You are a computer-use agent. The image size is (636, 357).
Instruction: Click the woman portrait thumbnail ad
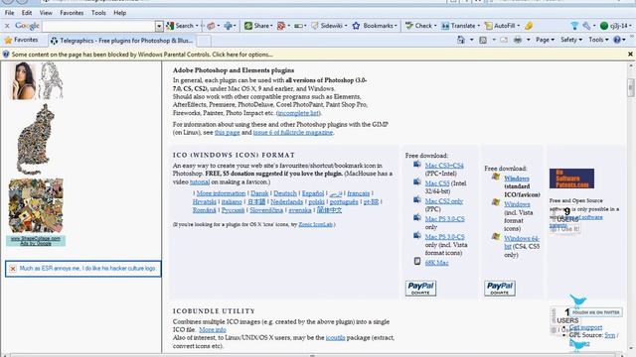pos(24,81)
